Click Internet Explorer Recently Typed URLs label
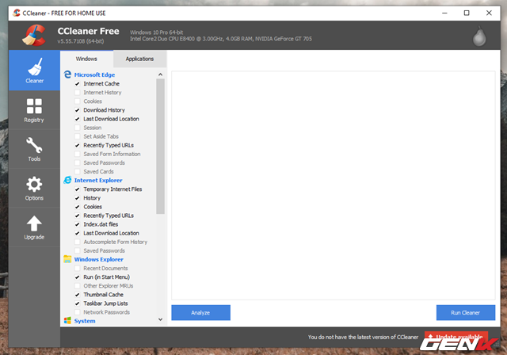The width and height of the screenshot is (507, 355). (109, 216)
